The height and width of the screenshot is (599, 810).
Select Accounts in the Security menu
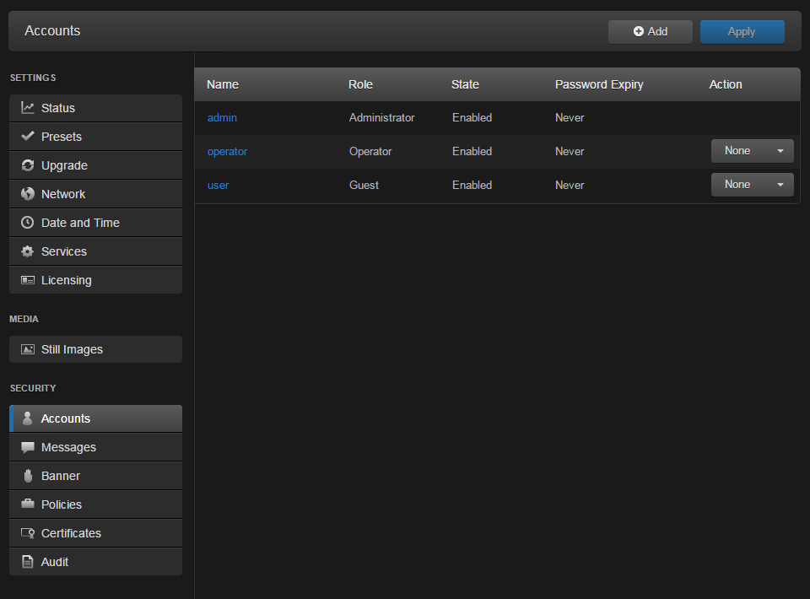[67, 418]
